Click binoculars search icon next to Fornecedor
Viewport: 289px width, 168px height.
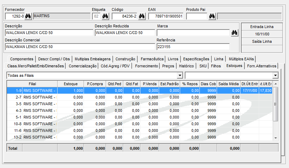tap(28, 16)
